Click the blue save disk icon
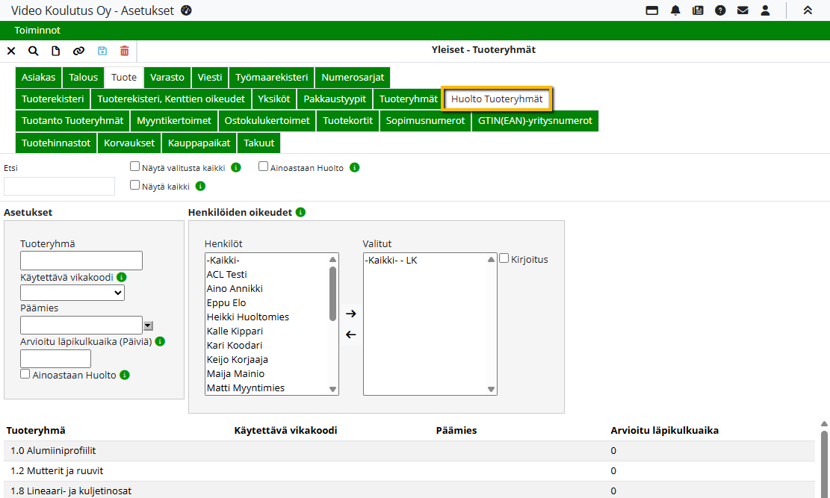830x498 pixels. coord(102,51)
